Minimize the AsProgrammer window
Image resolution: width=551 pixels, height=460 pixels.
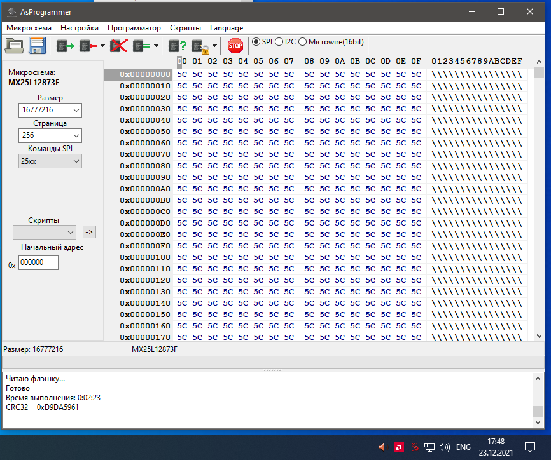click(472, 11)
